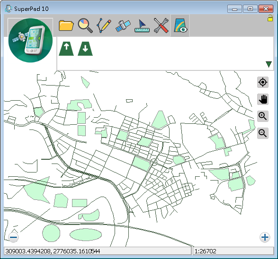Click the 1:26702 scale field
Screen dimensions: 278x259
[x=233, y=251]
